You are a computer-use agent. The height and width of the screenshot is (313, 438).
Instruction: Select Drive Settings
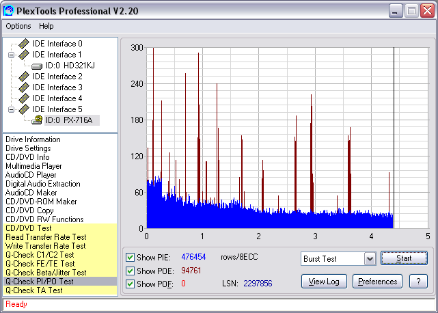coord(28,148)
